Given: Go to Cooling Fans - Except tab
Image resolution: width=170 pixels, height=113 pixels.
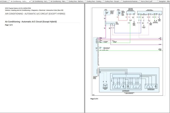Looking at the screenshot, I should 113,1.
